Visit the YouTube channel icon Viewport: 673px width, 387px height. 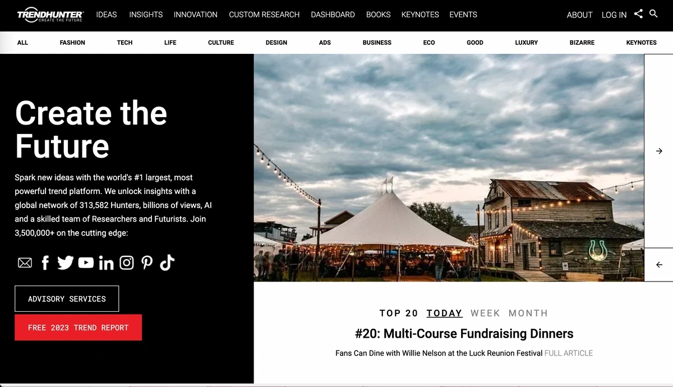[86, 262]
